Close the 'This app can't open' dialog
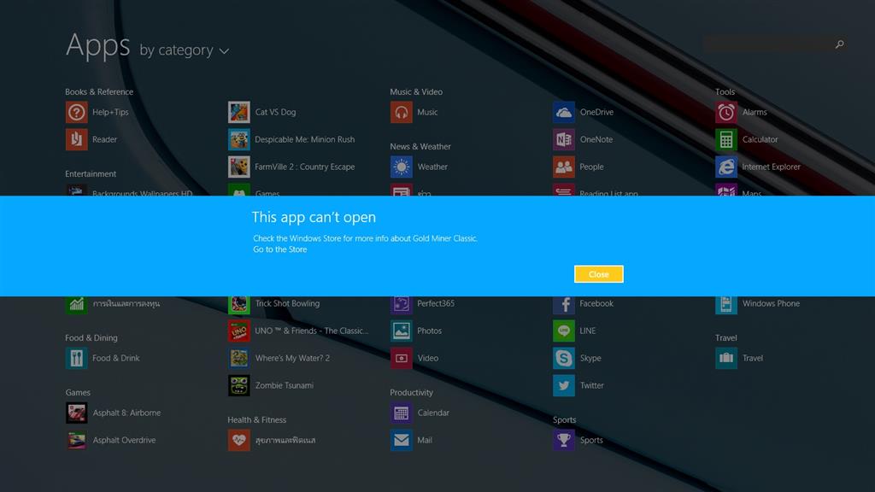 pyautogui.click(x=598, y=274)
